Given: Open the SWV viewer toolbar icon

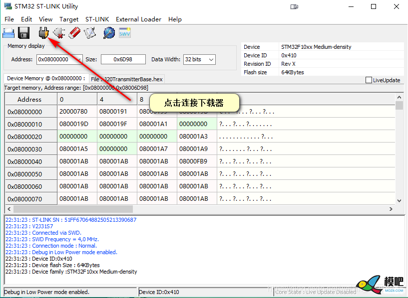Looking at the screenshot, I should tap(125, 33).
